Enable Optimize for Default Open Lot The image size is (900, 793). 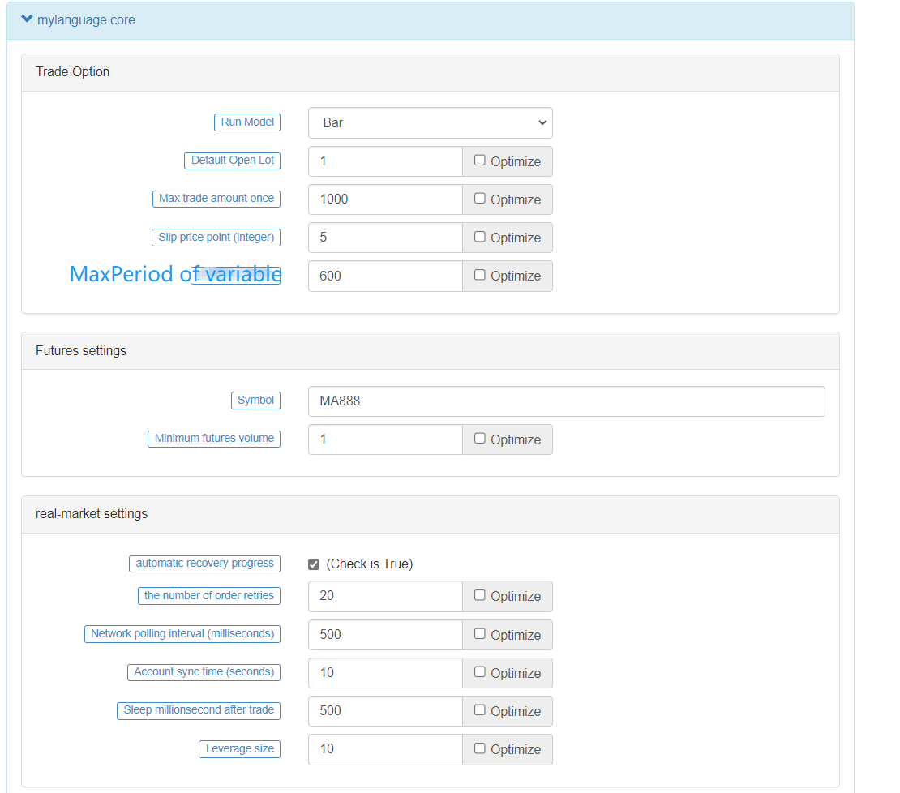click(x=478, y=161)
